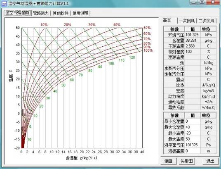Open the 使用说明 tab

pyautogui.click(x=80, y=13)
